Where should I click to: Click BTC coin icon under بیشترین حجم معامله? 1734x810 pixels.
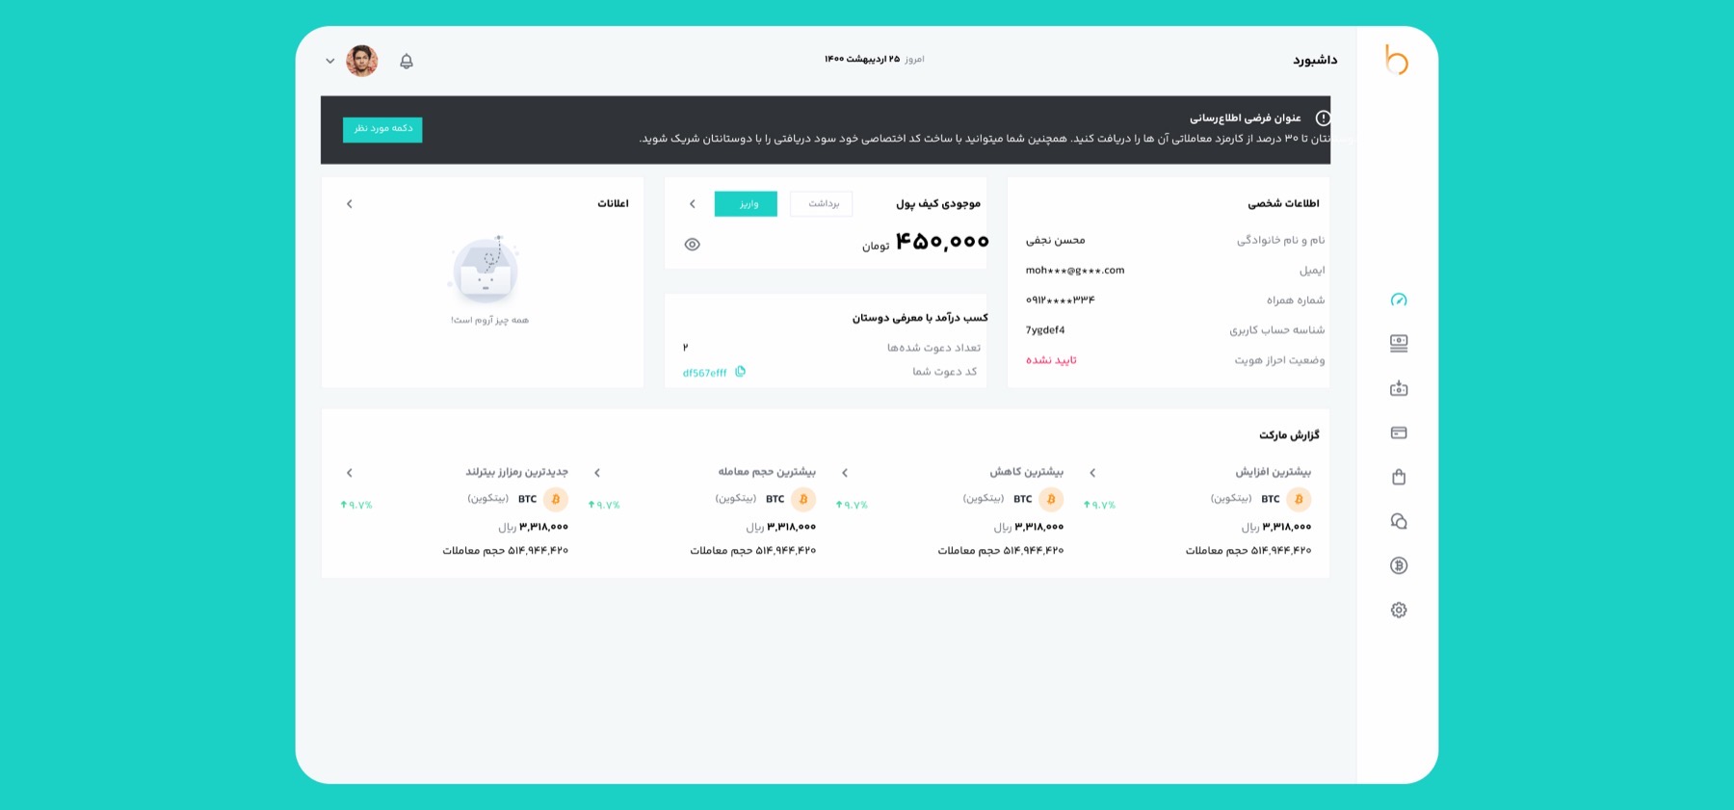pyautogui.click(x=803, y=499)
